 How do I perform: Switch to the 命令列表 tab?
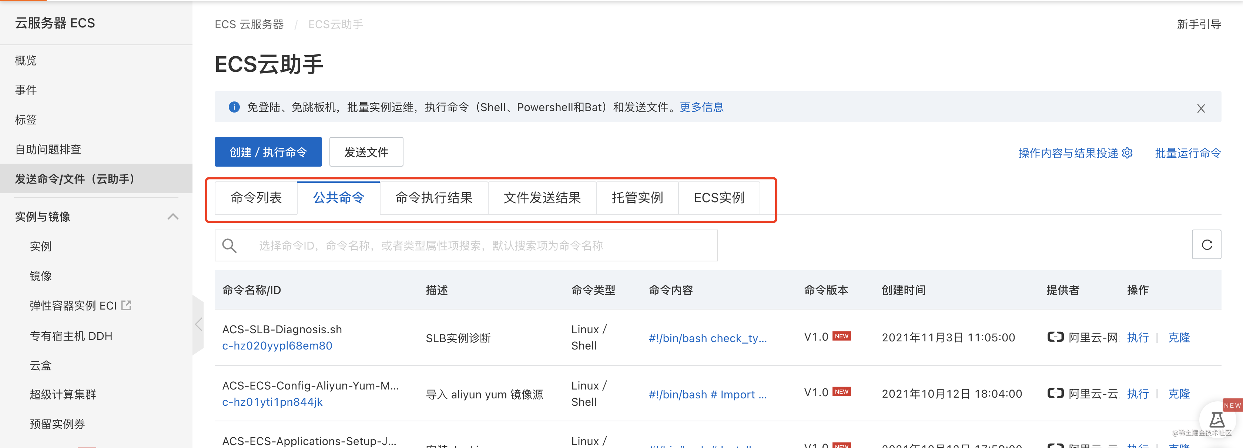256,198
